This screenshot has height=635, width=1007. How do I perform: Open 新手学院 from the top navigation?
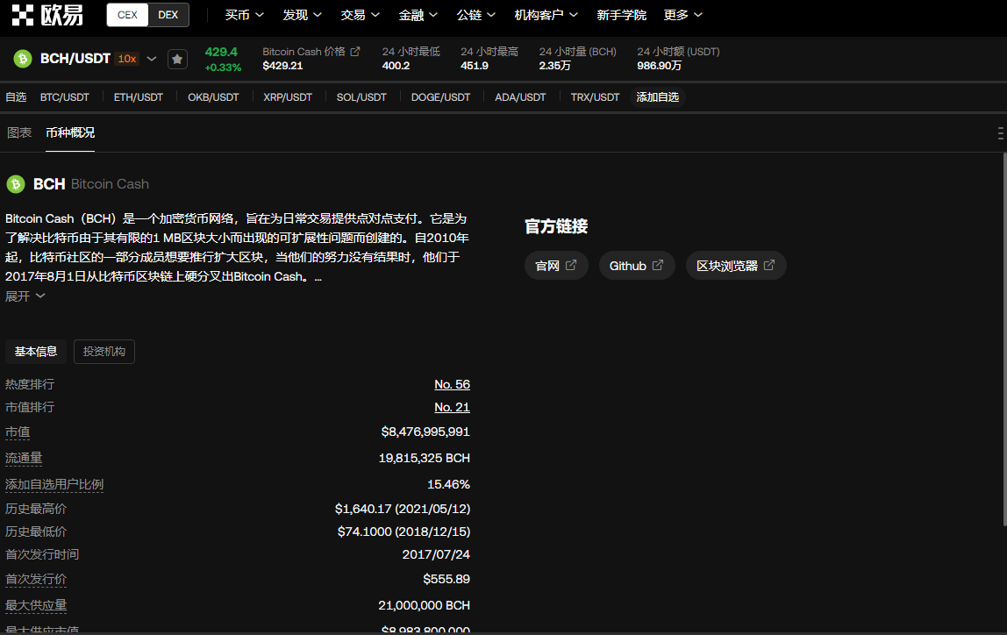point(621,15)
